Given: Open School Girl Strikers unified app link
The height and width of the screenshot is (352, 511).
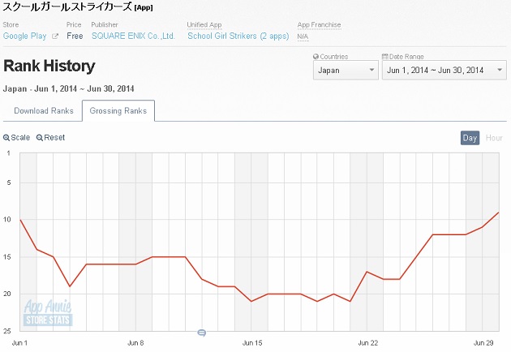Looking at the screenshot, I should (238, 36).
